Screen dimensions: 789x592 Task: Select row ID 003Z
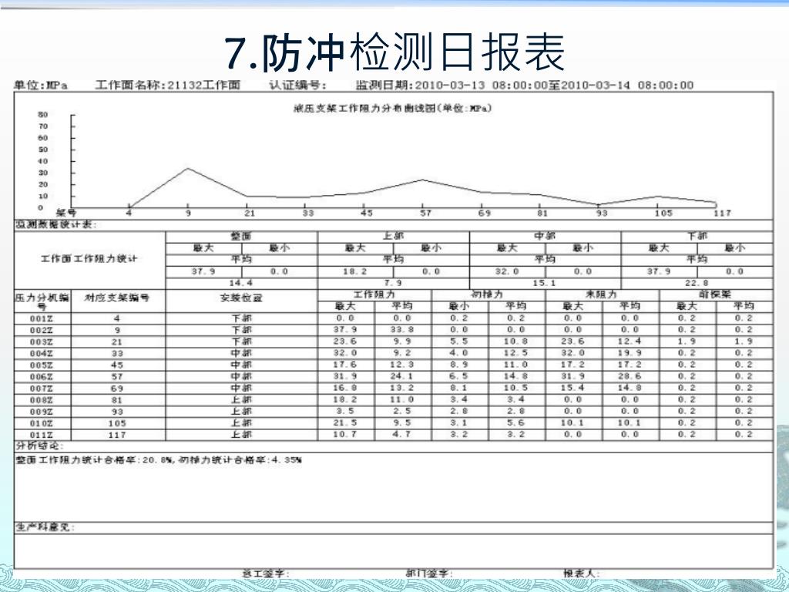42,341
